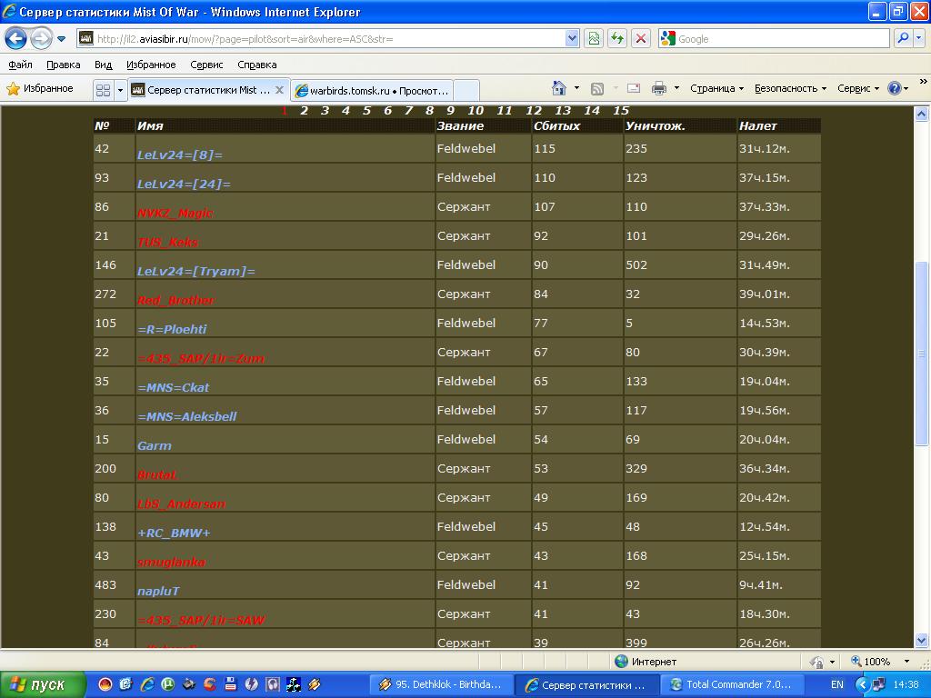
Task: Open Total Commander from the taskbar
Action: point(723,684)
